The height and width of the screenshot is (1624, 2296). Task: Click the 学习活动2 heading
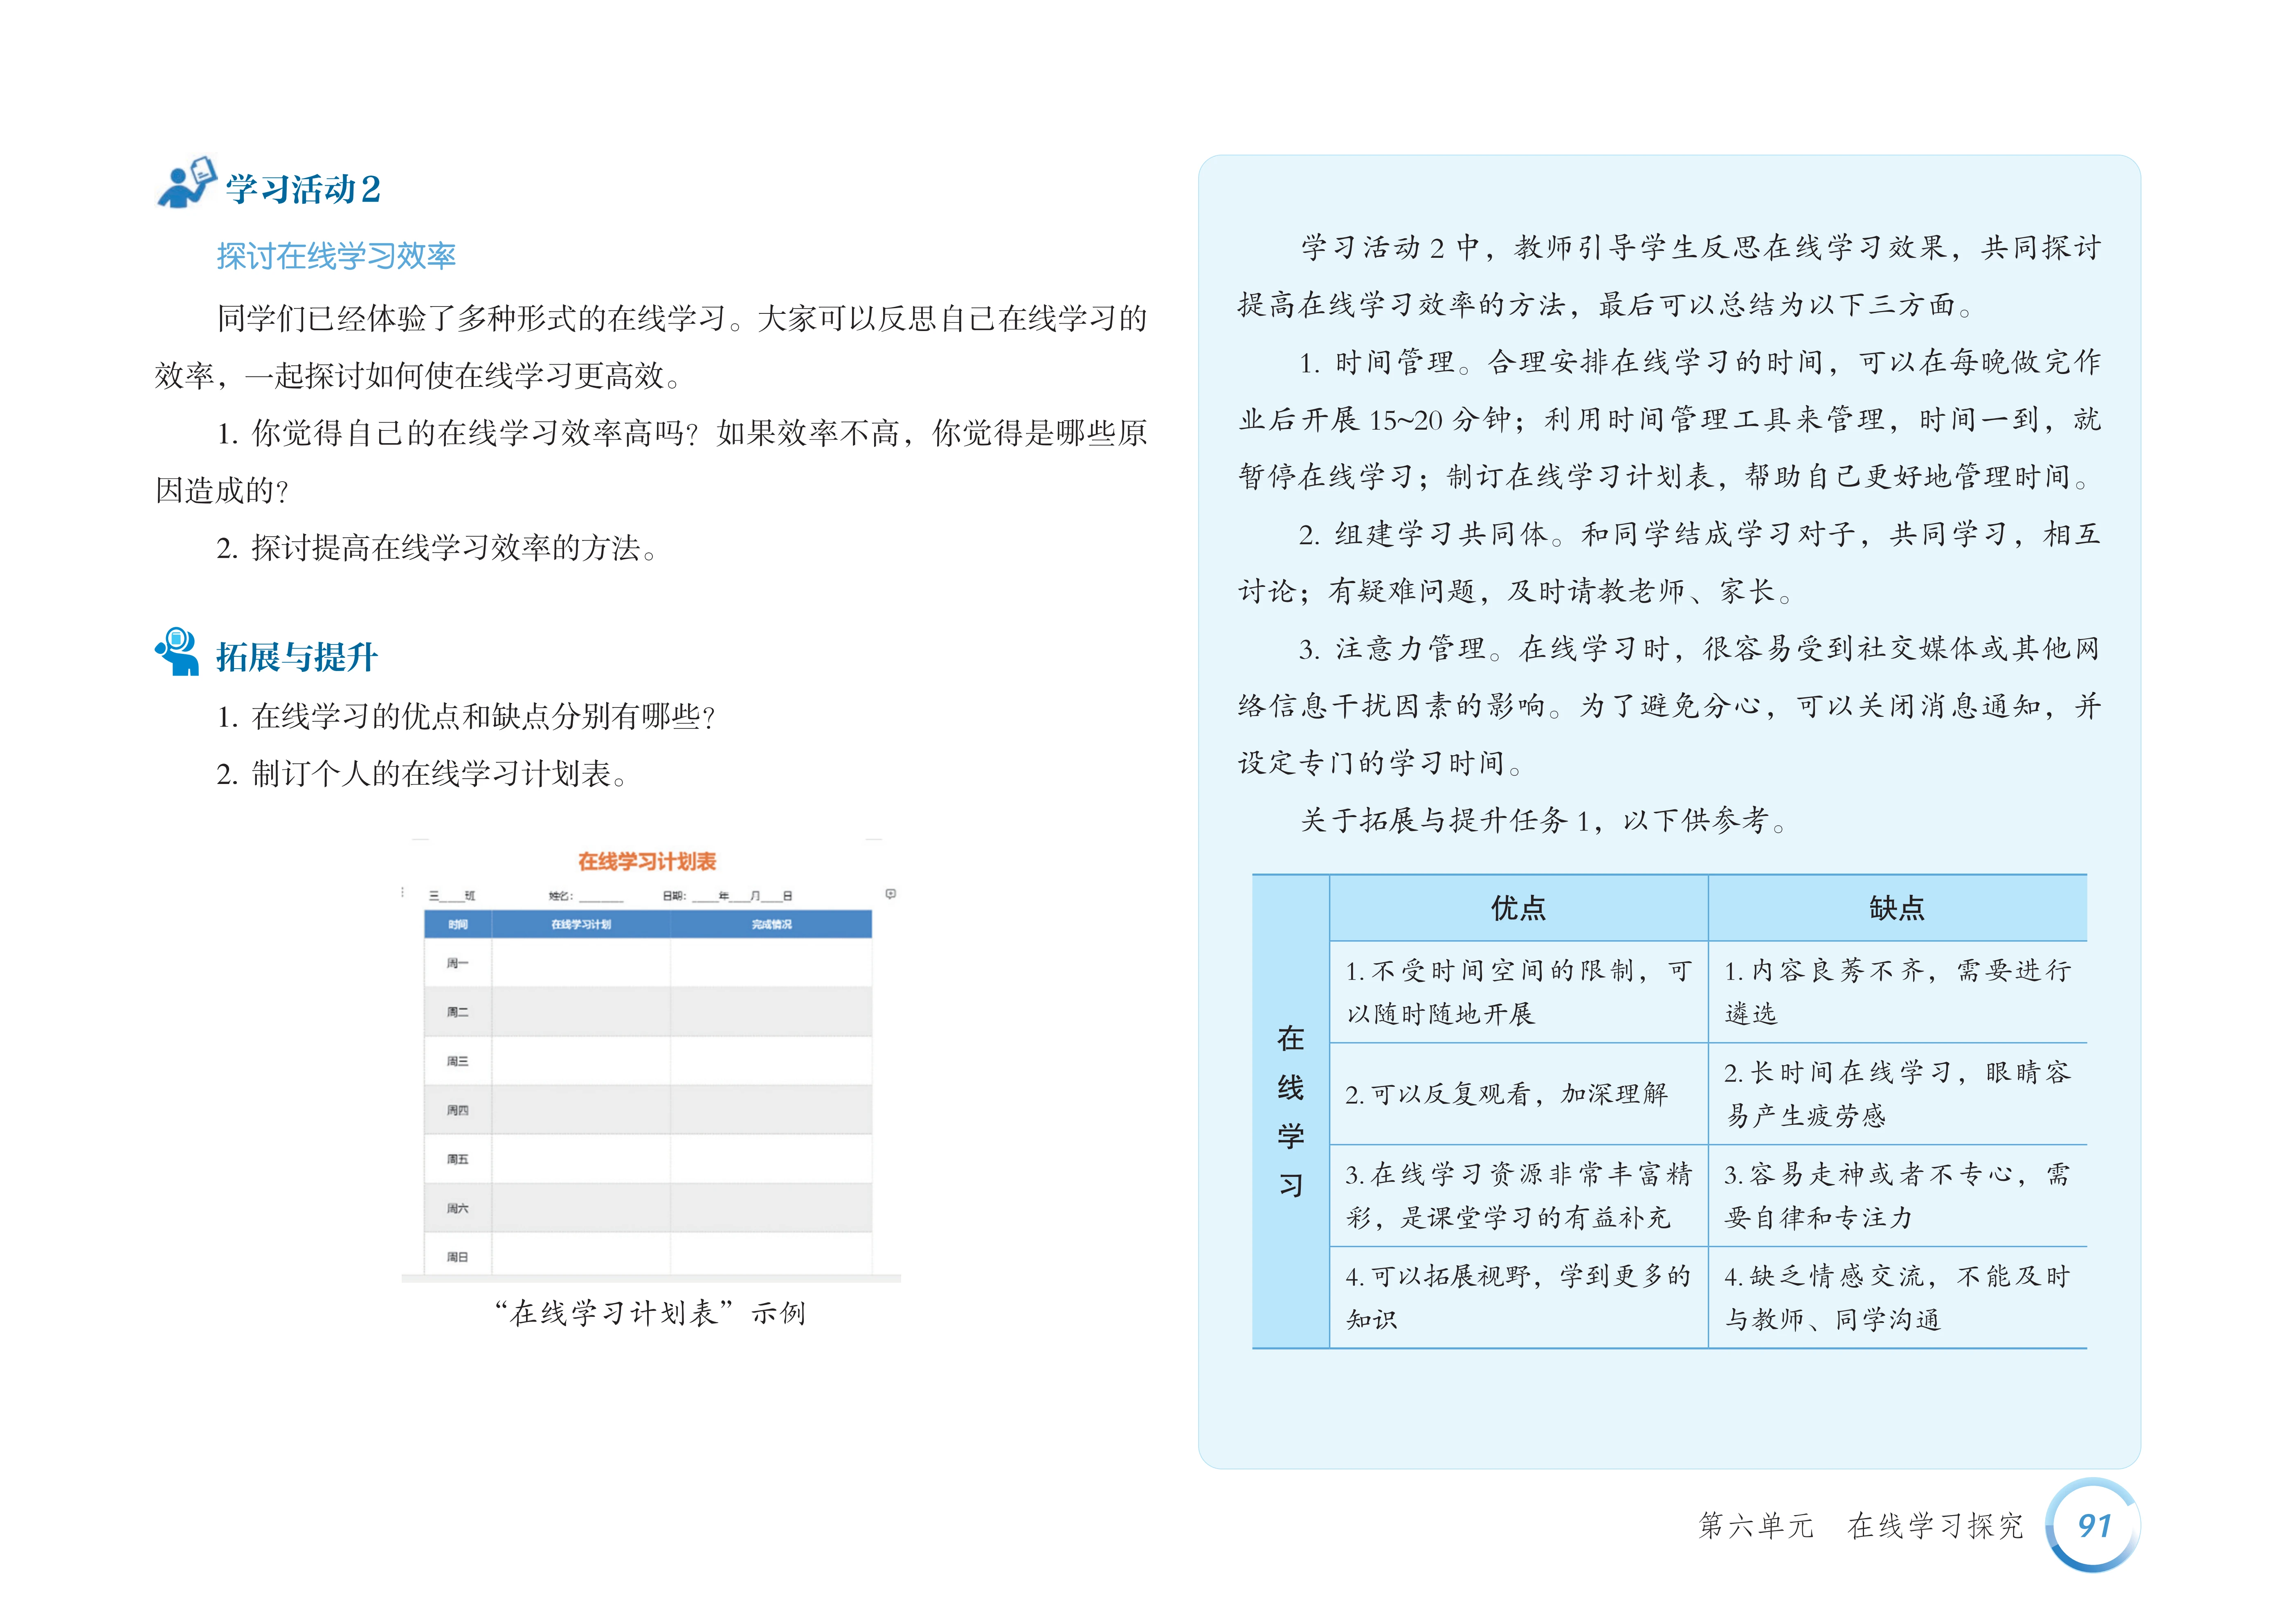click(303, 189)
